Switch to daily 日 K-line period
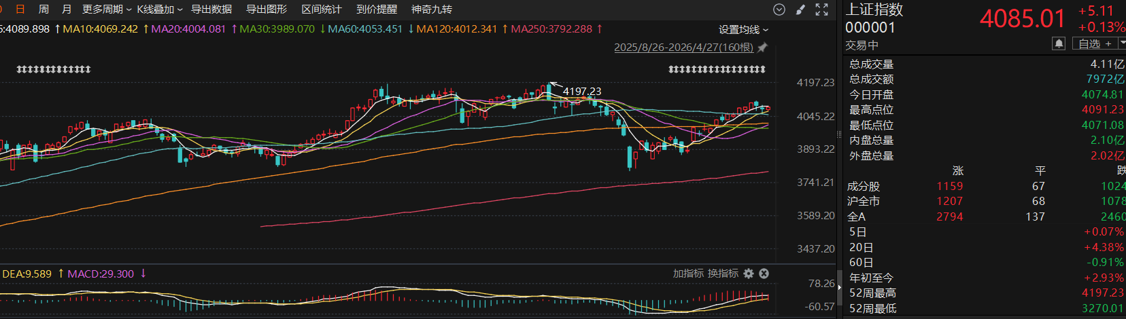Image resolution: width=1126 pixels, height=319 pixels. [x=20, y=10]
